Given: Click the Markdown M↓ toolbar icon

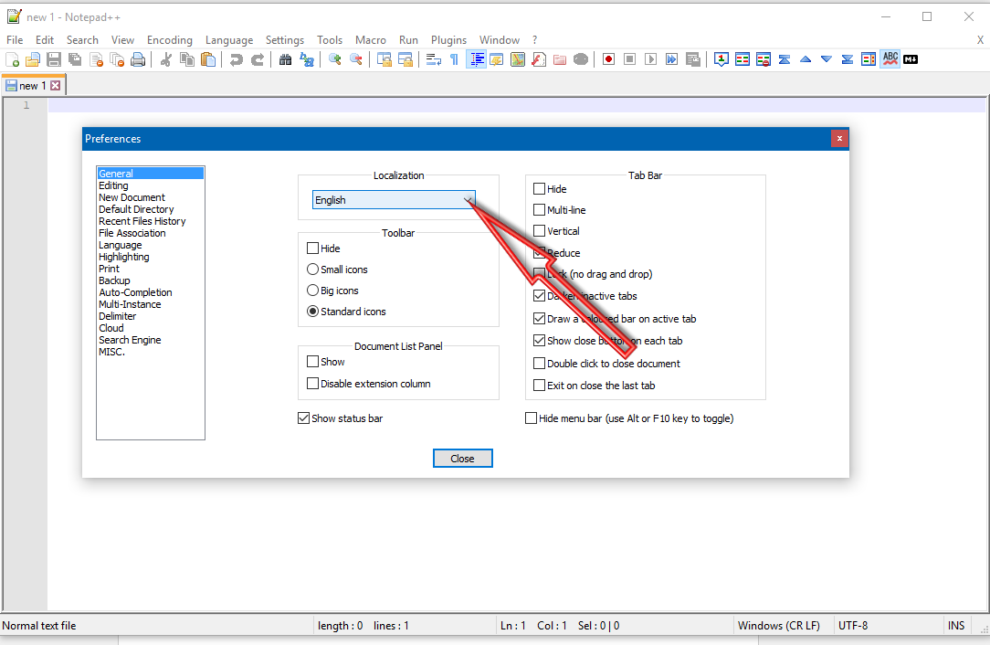Looking at the screenshot, I should pyautogui.click(x=911, y=59).
